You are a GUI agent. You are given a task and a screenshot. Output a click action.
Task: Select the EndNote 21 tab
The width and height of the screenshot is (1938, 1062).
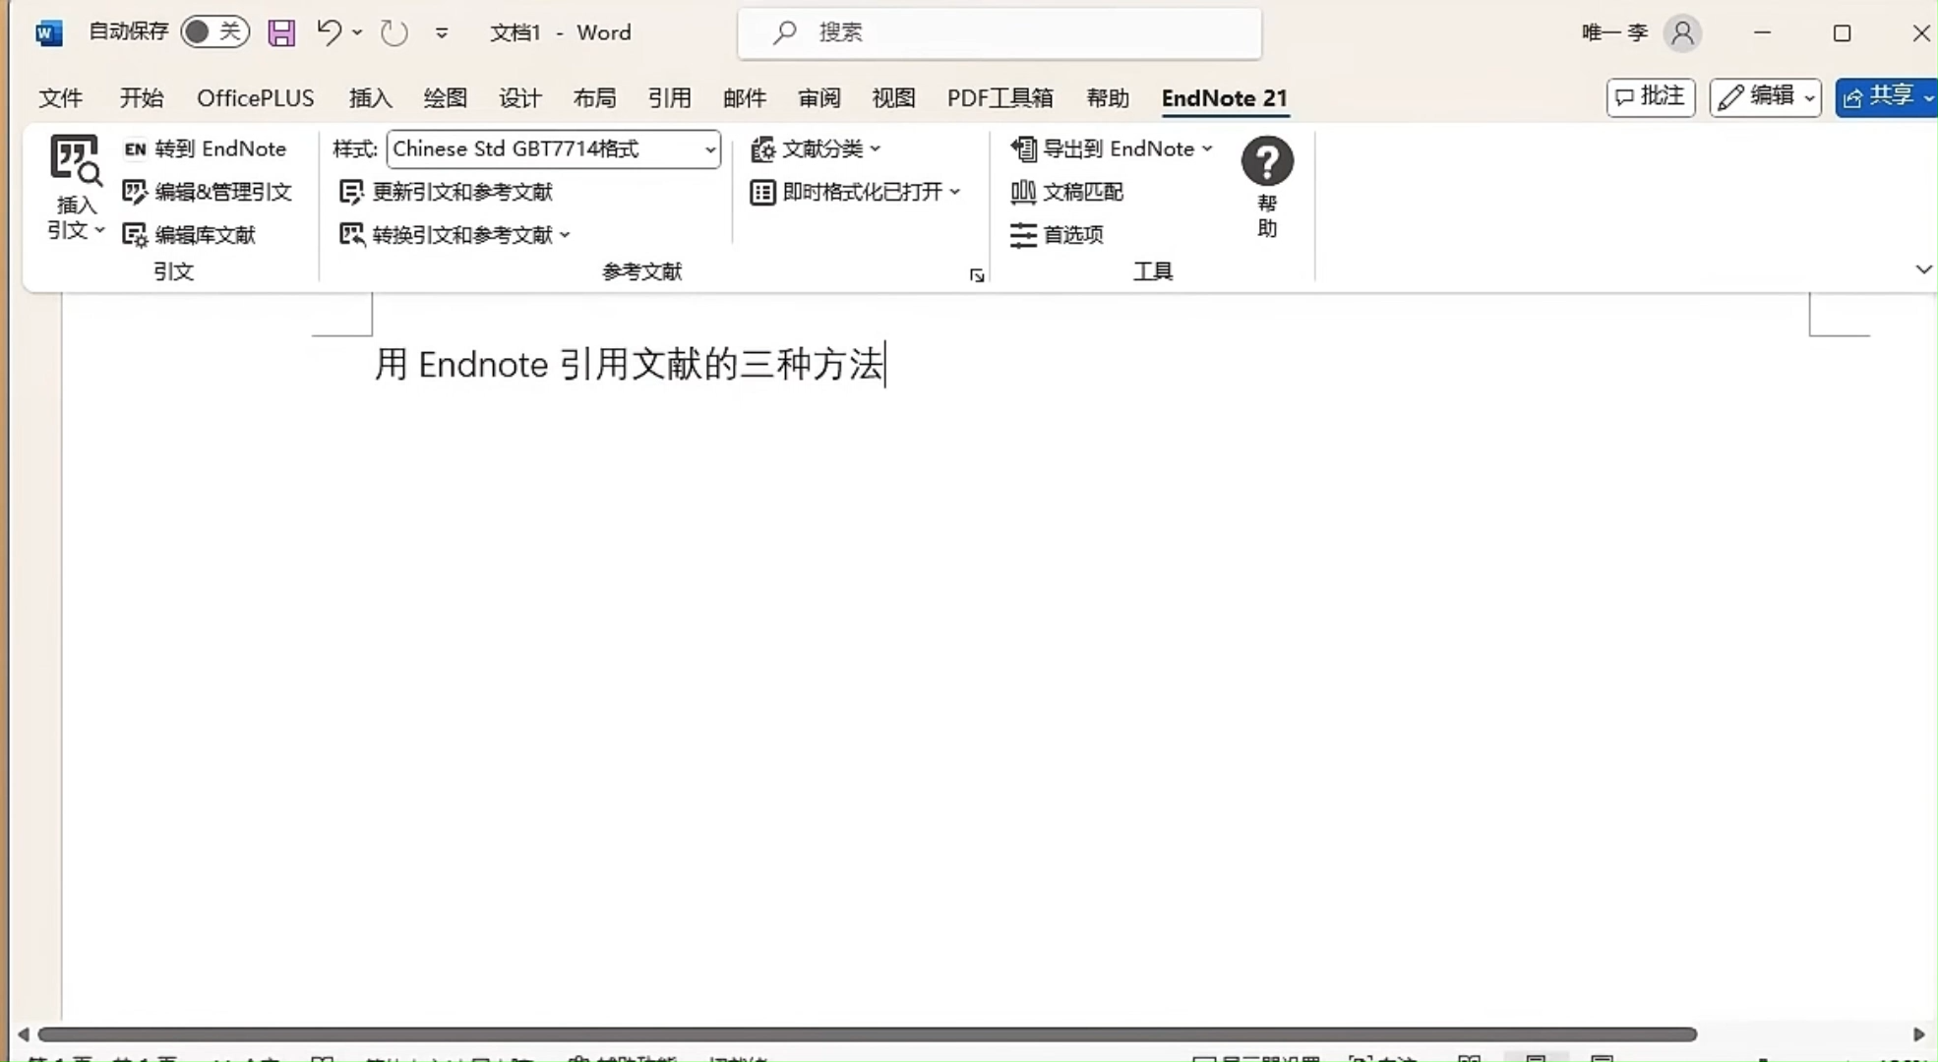[x=1225, y=98]
